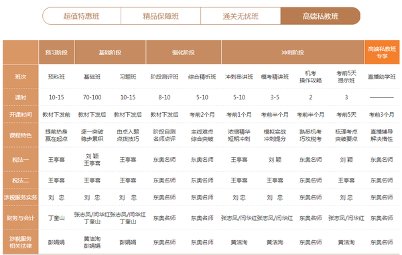
Task: Click the 税法二 row label
Action: 21,180
